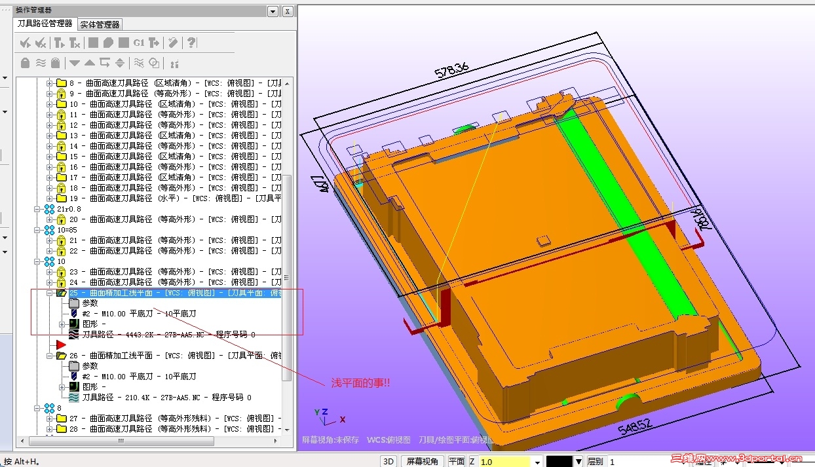
Task: Click the select all dirty operations icon
Action: click(41, 43)
